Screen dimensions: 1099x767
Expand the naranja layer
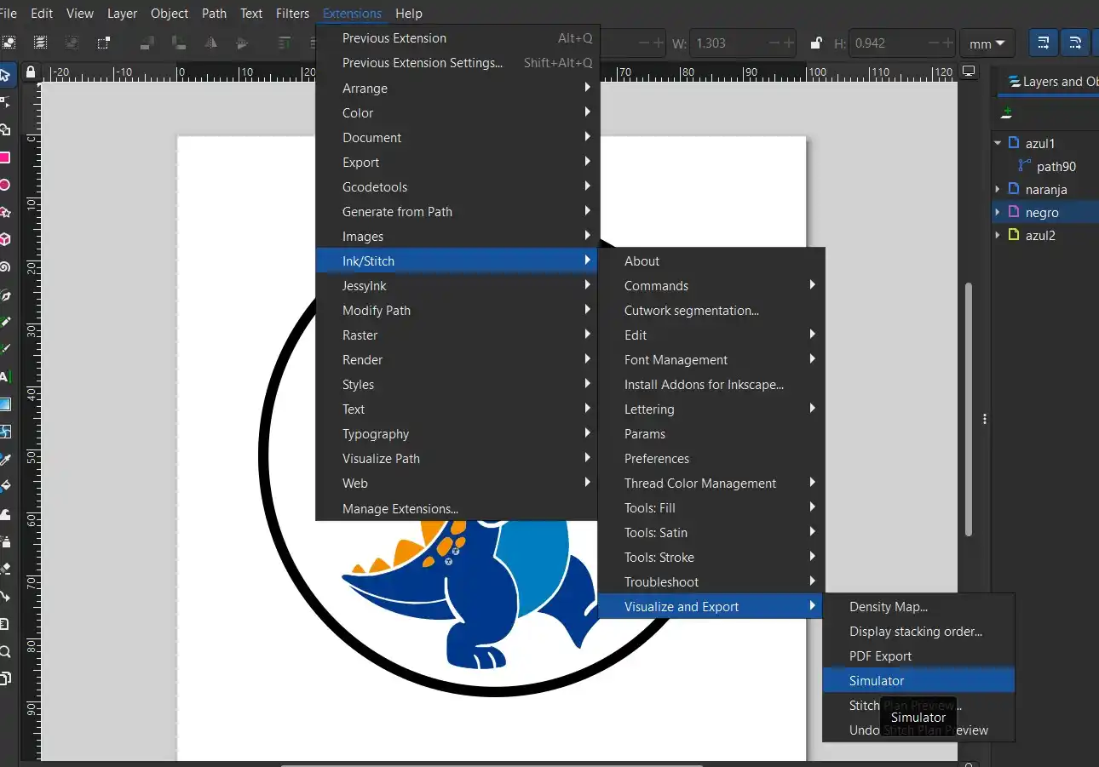coord(998,189)
